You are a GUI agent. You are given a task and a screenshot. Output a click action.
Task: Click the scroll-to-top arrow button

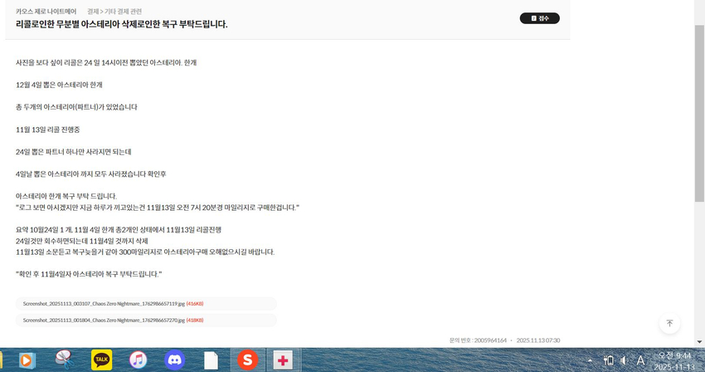[x=669, y=323]
